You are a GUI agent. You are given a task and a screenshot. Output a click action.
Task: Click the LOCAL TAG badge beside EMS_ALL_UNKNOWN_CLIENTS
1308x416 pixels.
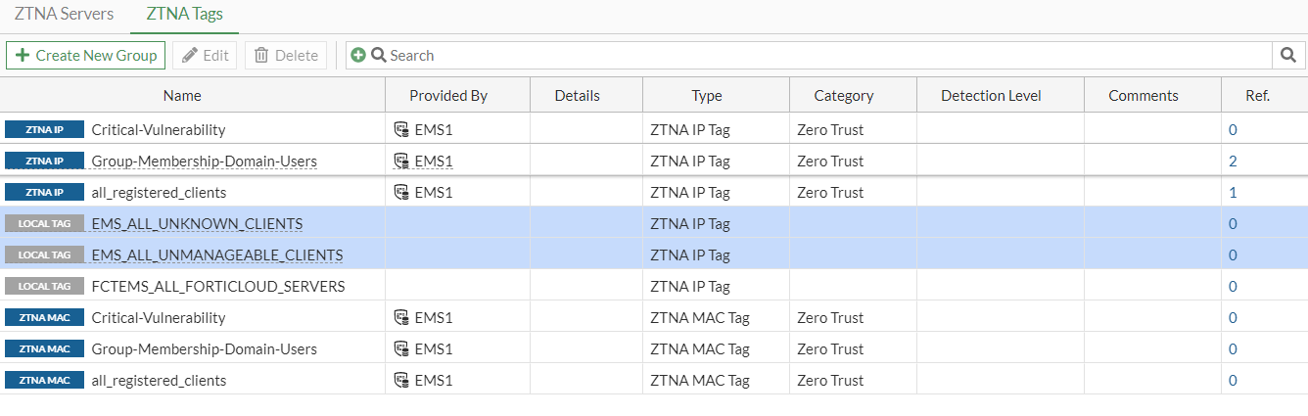click(44, 223)
